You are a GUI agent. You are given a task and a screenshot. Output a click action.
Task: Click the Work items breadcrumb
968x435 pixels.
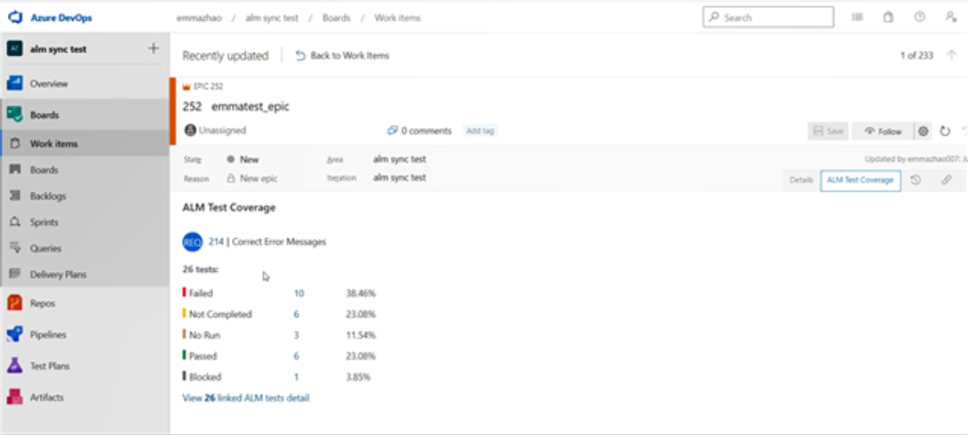397,17
